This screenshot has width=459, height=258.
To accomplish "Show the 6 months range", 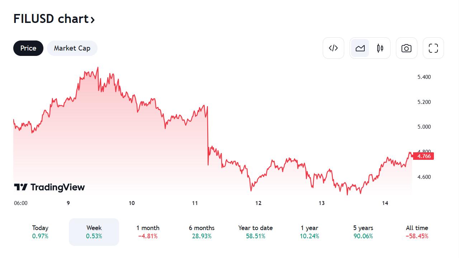I will tap(202, 232).
